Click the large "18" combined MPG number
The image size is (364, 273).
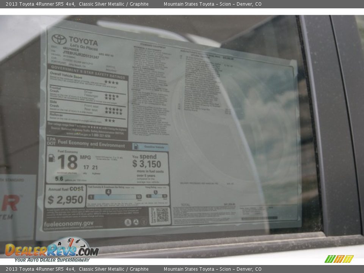(67, 162)
